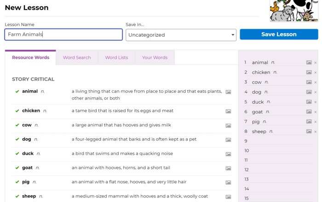Toggle the checkmark beside goat
The width and height of the screenshot is (322, 202).
coord(17,168)
